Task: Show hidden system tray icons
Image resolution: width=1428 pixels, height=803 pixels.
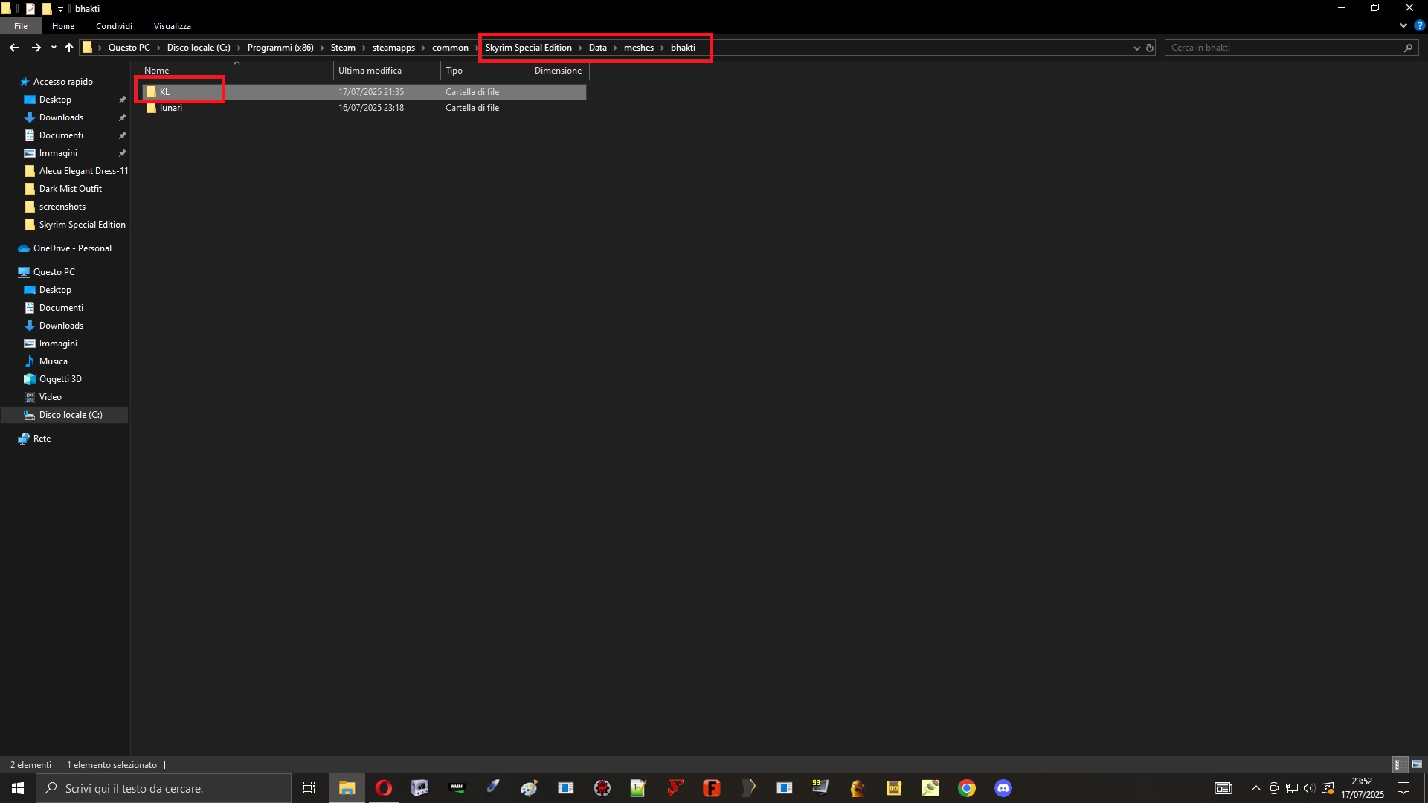Action: [x=1256, y=788]
